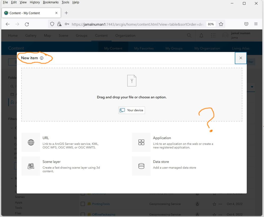The width and height of the screenshot is (264, 217).
Task: Select the Scene layer icon
Action: [31, 166]
